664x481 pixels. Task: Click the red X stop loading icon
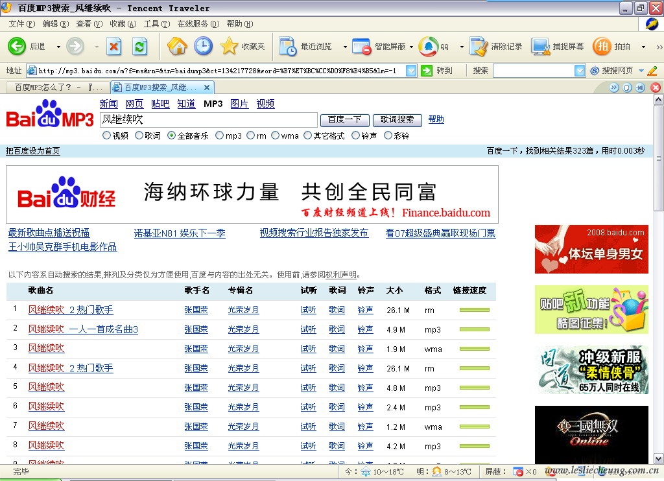point(113,46)
